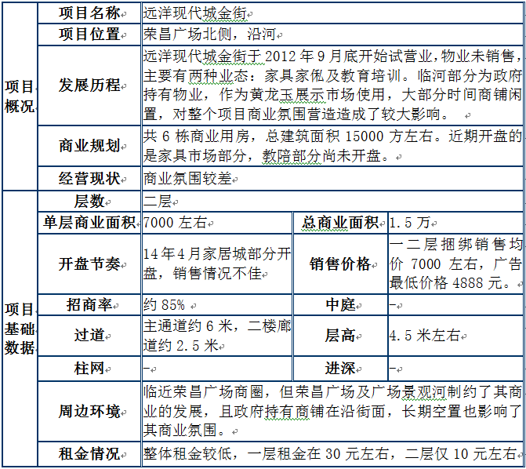Click the 中庭 label cell
526x469 pixels.
coord(340,304)
